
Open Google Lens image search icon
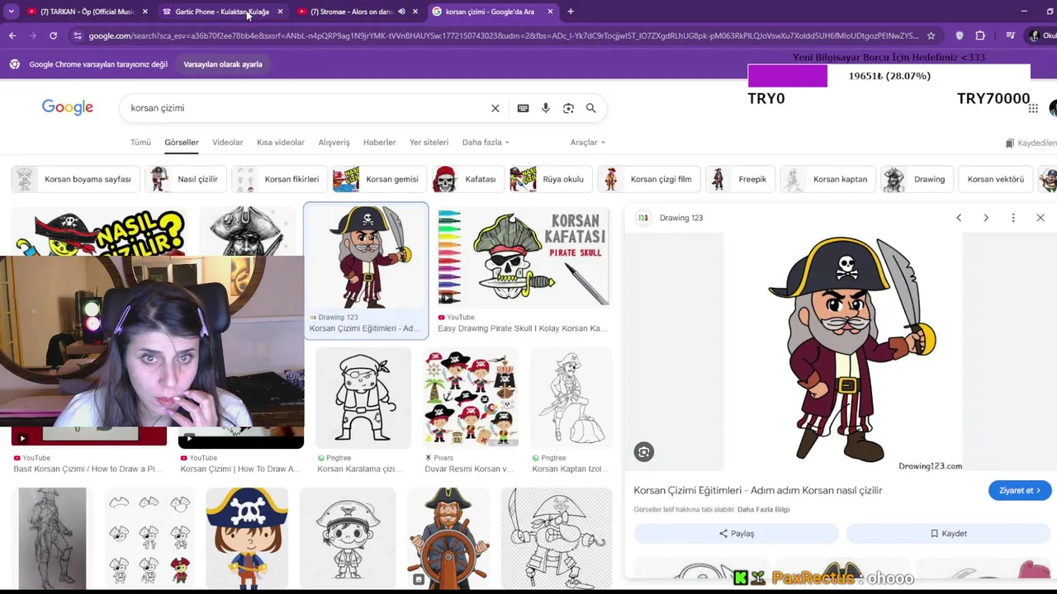tap(568, 108)
